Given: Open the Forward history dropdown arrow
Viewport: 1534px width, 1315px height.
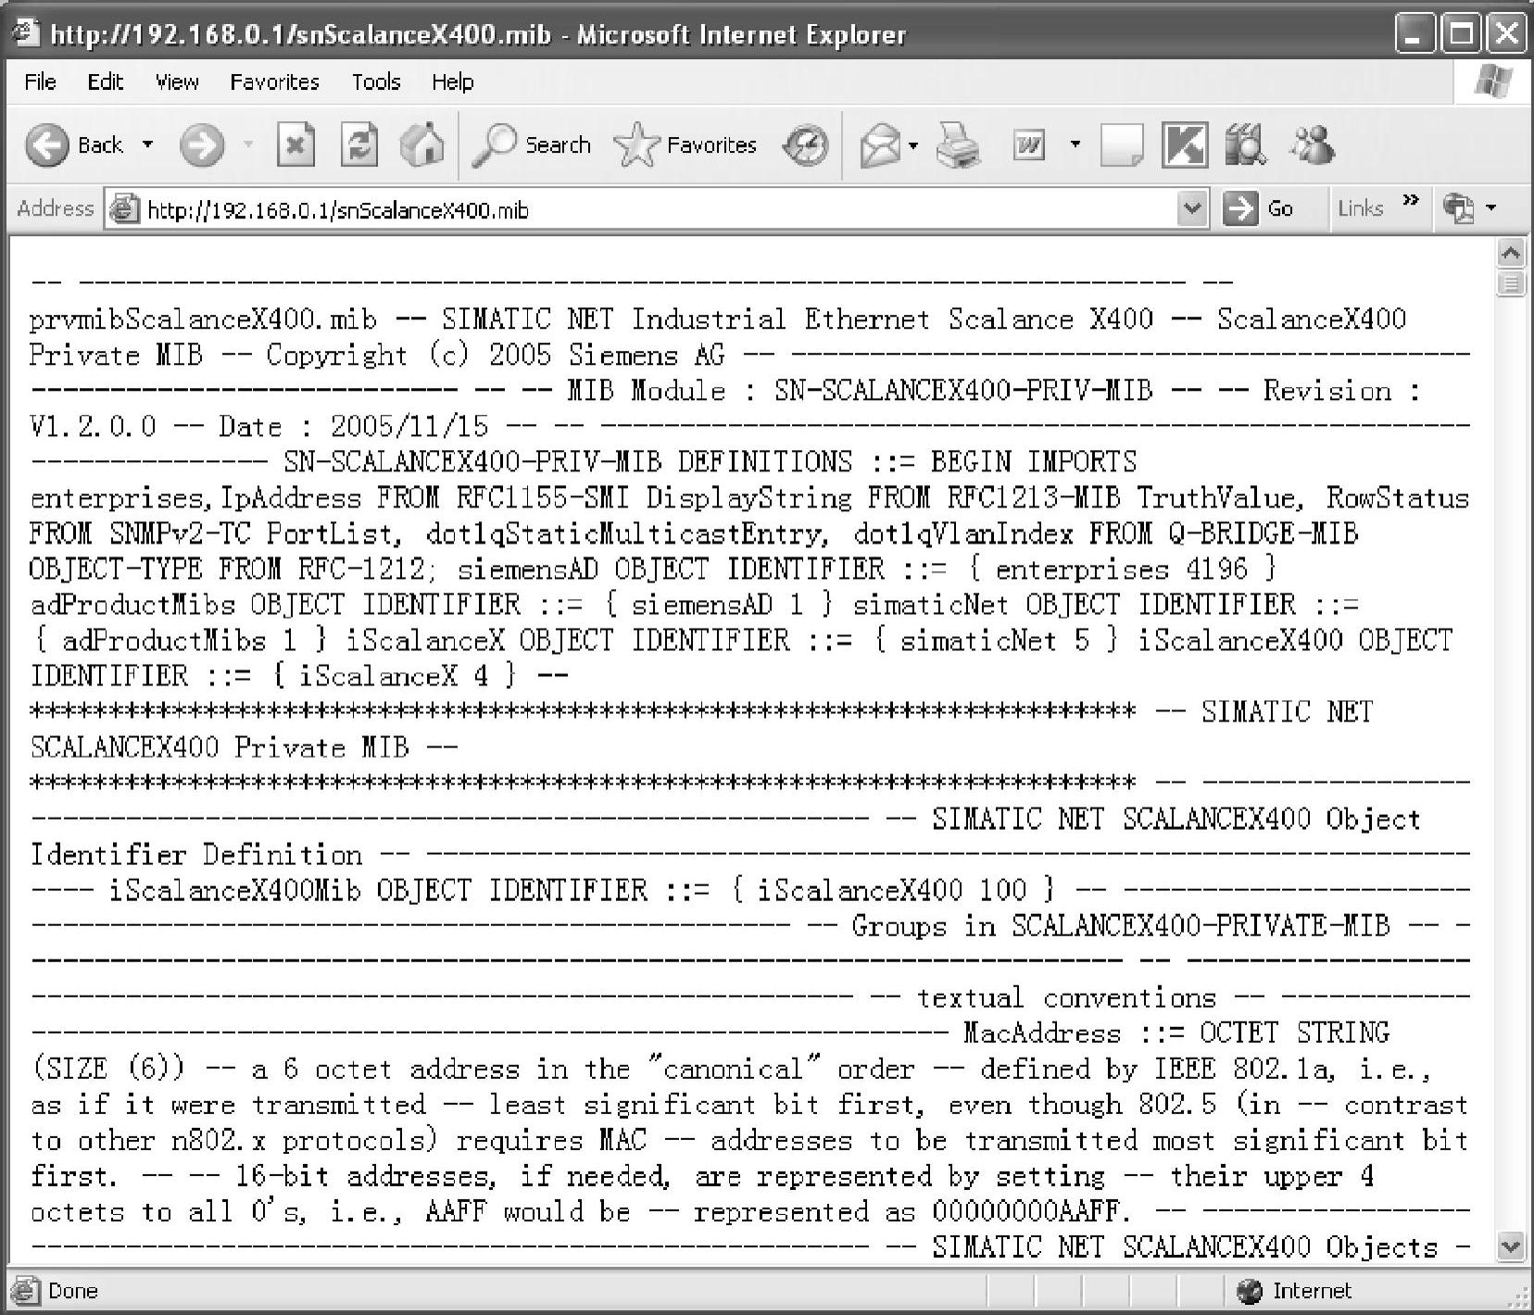Looking at the screenshot, I should (248, 145).
